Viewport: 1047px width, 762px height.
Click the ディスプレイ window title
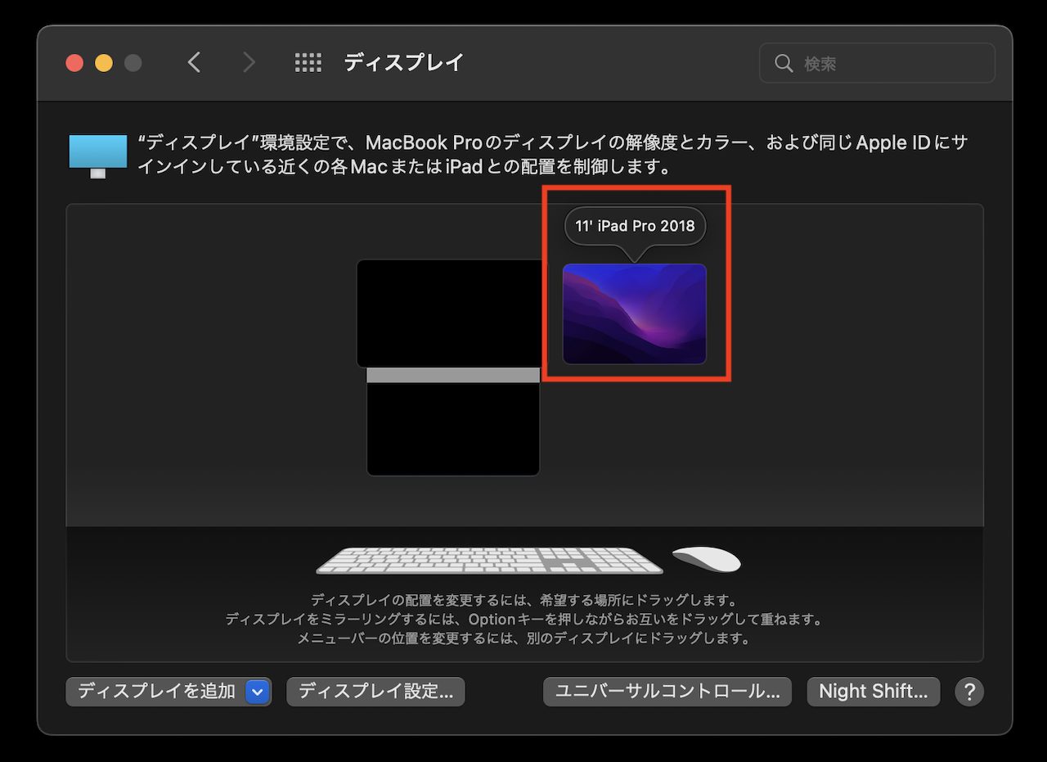click(404, 63)
